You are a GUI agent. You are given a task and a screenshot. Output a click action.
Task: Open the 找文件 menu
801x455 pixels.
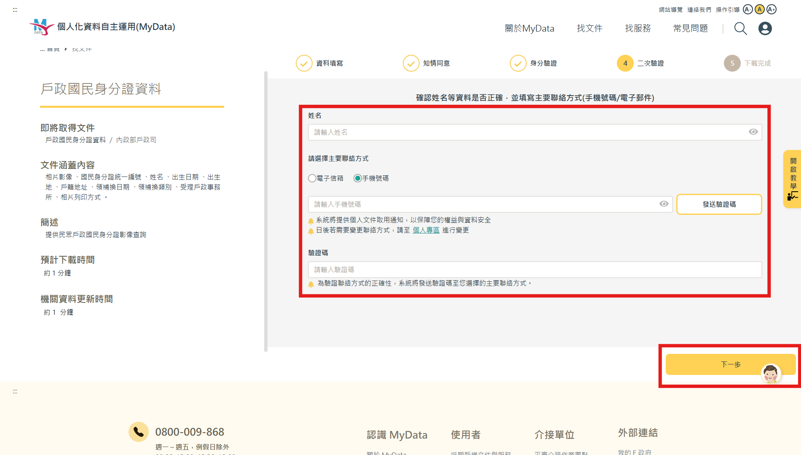(x=589, y=28)
